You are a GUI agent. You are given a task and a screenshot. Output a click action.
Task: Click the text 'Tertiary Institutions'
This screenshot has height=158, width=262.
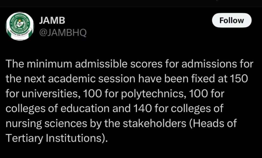(x=54, y=138)
